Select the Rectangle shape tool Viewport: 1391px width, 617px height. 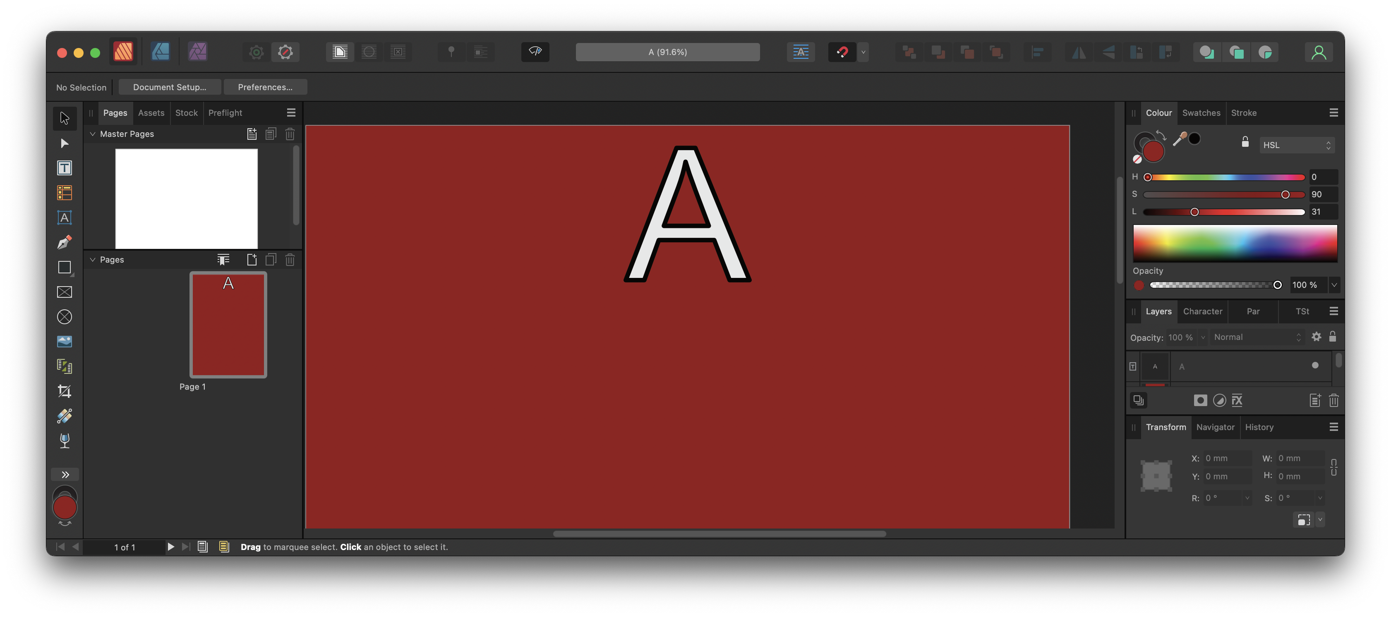coord(64,267)
